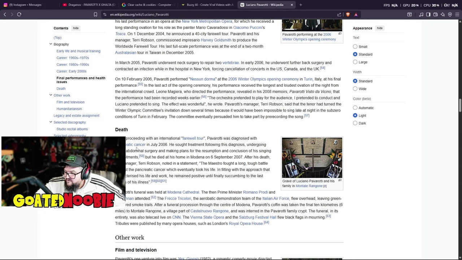Open the Royal Opera House link
This screenshot has height=260, width=462.
coord(246,224)
